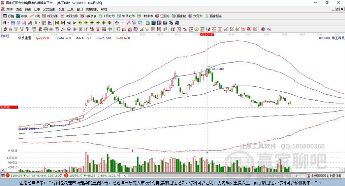Click the calendar date icon
Image resolution: width=345 pixels, height=186 pixels.
148,23
